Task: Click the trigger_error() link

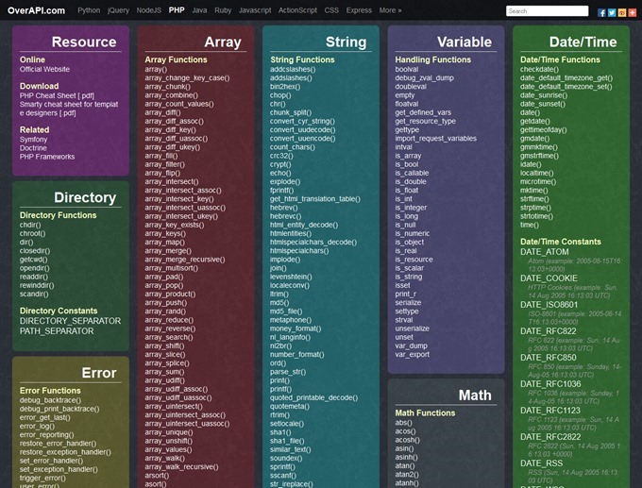Action: 42,478
